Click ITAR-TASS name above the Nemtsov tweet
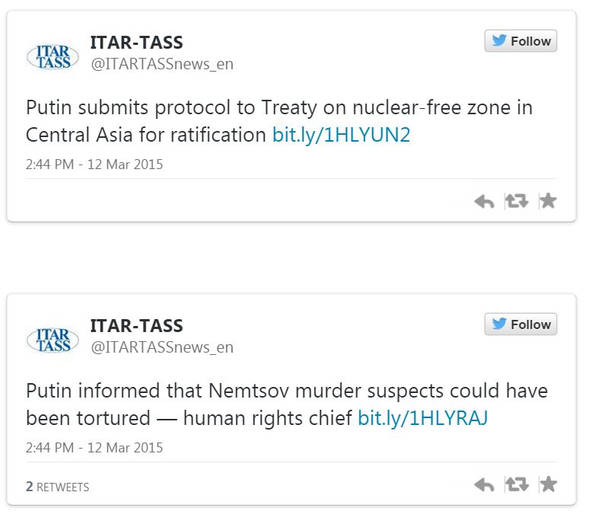The width and height of the screenshot is (592, 524). pyautogui.click(x=136, y=325)
